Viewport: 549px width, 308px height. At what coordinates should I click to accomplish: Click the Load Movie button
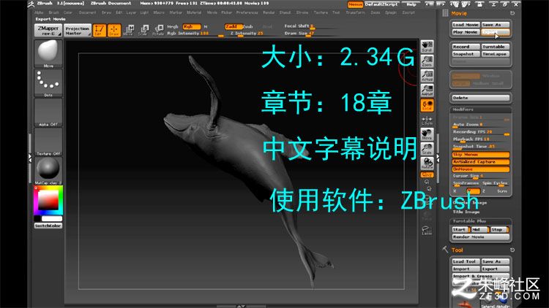coord(466,25)
